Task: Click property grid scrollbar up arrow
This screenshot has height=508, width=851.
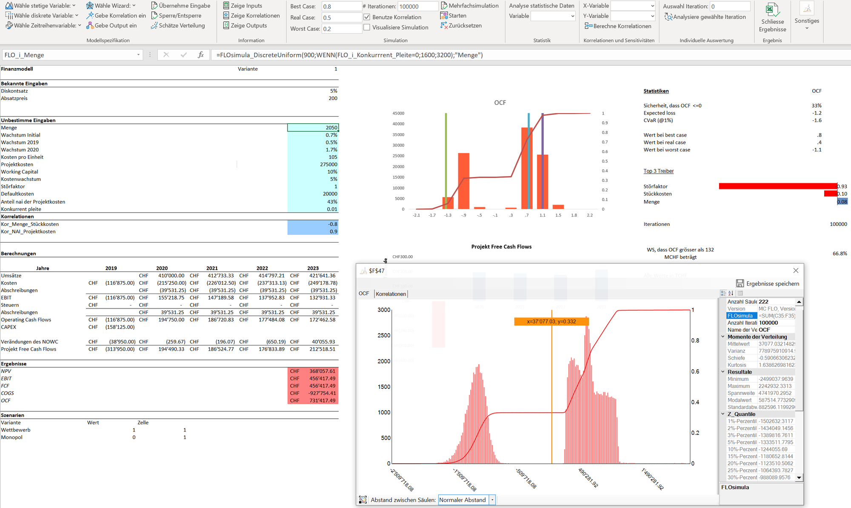Action: pos(799,302)
